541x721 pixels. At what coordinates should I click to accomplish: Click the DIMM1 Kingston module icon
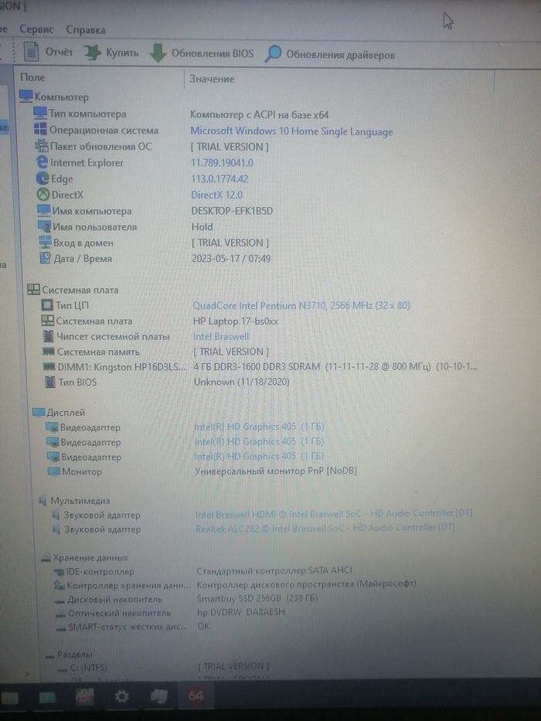point(49,366)
